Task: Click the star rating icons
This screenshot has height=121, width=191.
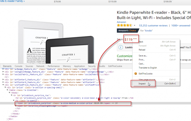Action: pos(124,25)
